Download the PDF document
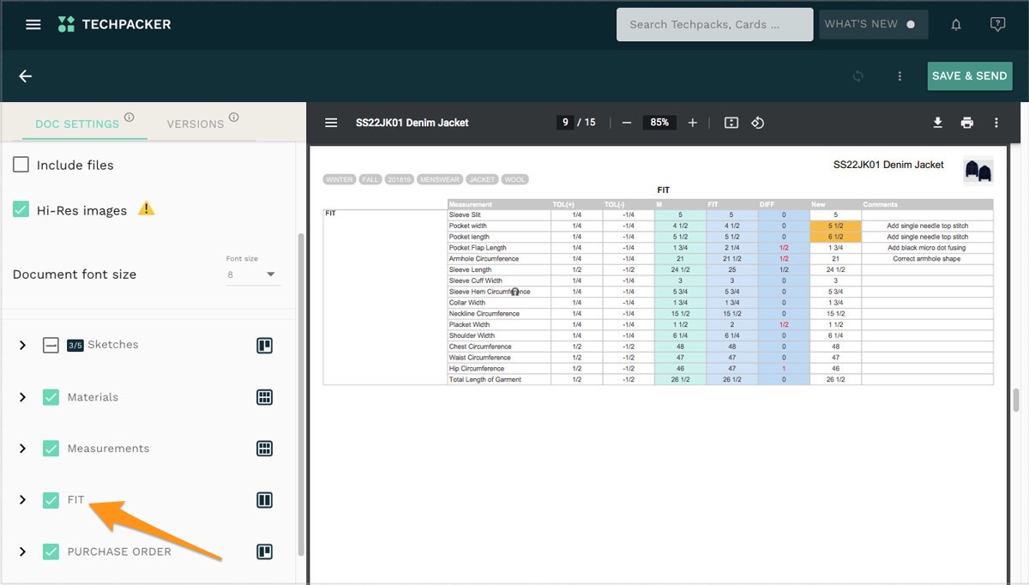Image resolution: width=1029 pixels, height=585 pixels. 938,123
